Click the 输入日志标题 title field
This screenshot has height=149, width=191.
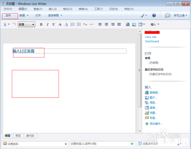click(x=69, y=51)
